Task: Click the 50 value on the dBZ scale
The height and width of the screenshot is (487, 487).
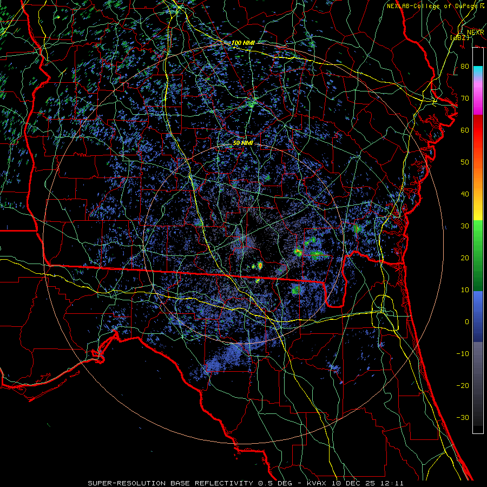Action: pos(465,162)
